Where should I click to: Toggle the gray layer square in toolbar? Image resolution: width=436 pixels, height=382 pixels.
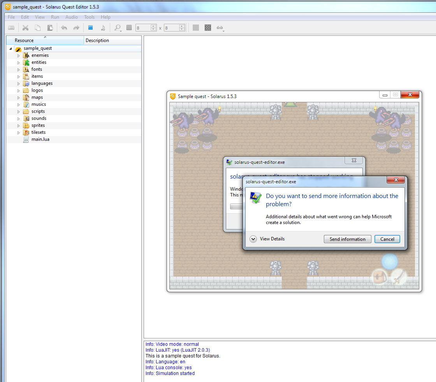(x=196, y=28)
